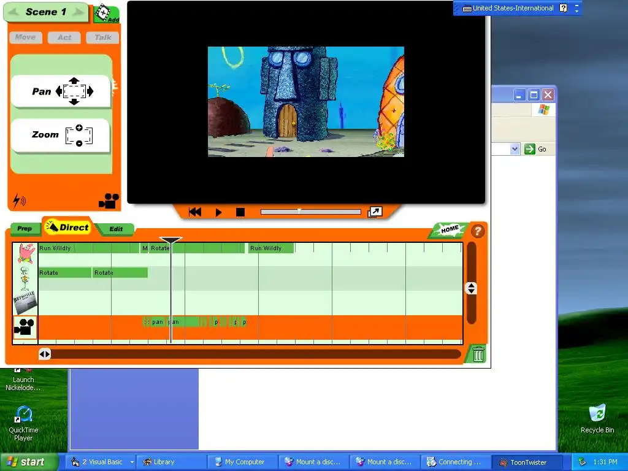The width and height of the screenshot is (628, 471).
Task: Click Squidward's second Rotate clip
Action: click(x=120, y=273)
